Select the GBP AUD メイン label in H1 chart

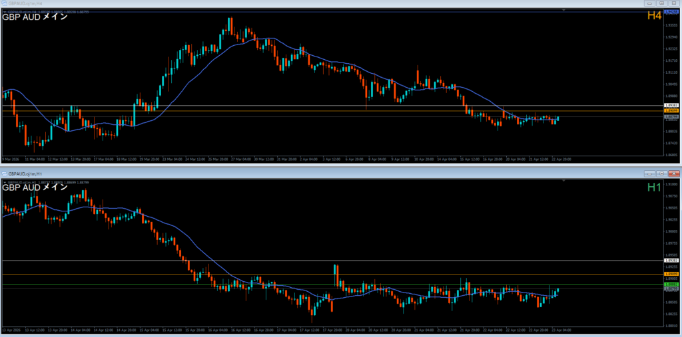click(35, 187)
